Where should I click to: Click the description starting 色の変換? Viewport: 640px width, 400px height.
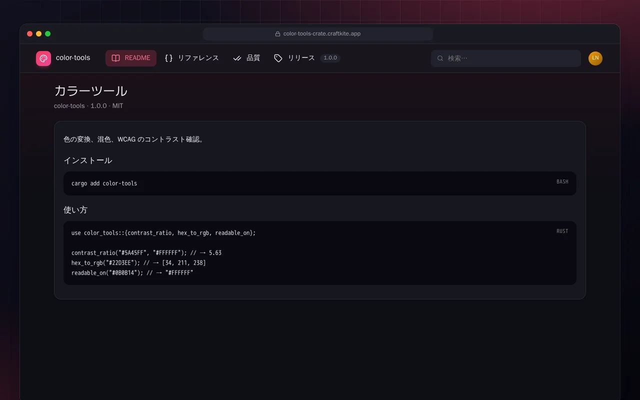click(134, 139)
